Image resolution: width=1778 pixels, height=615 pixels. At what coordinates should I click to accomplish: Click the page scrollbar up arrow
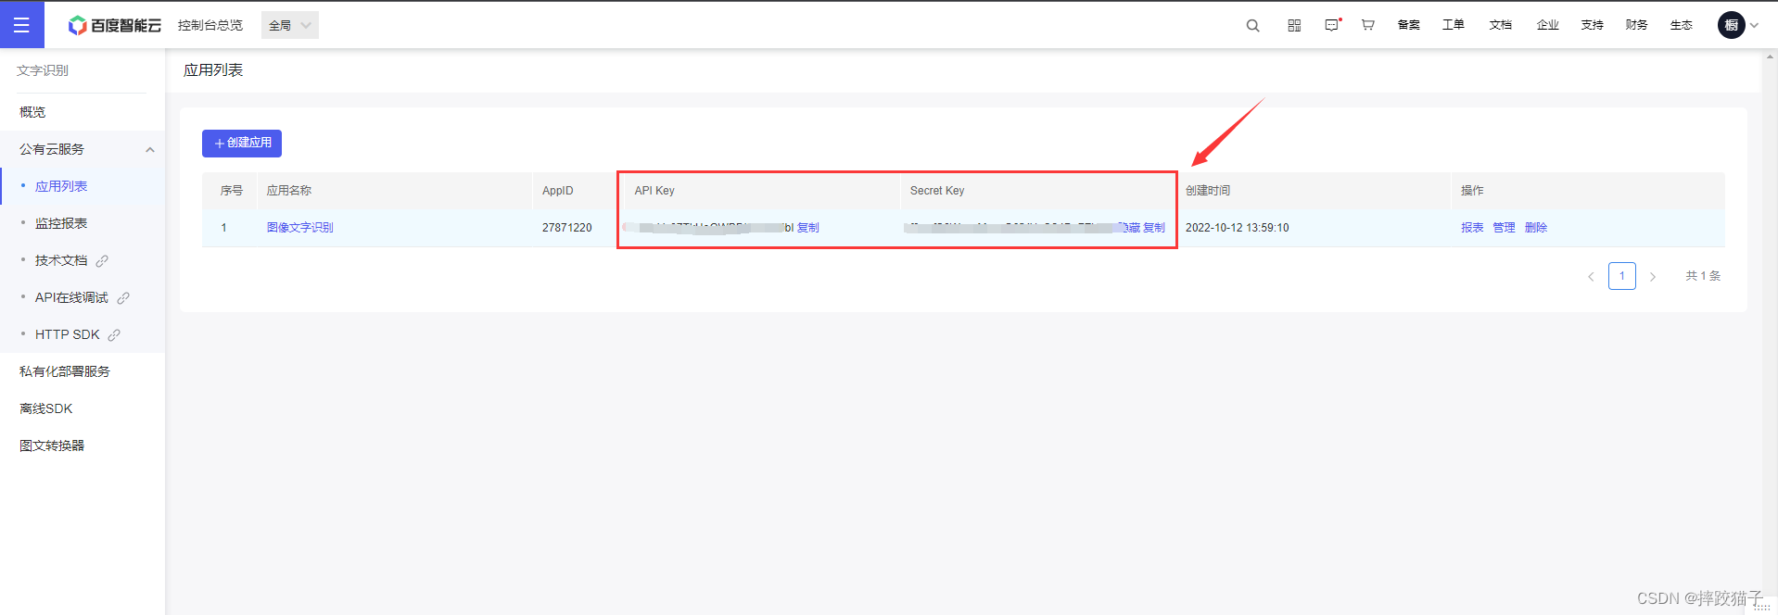(x=1770, y=57)
